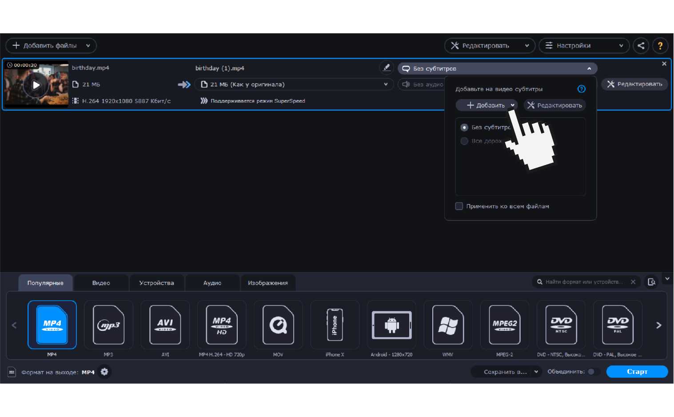674x417 pixels.
Task: Check 'Применить ко всем файлам' checkbox
Action: [459, 206]
